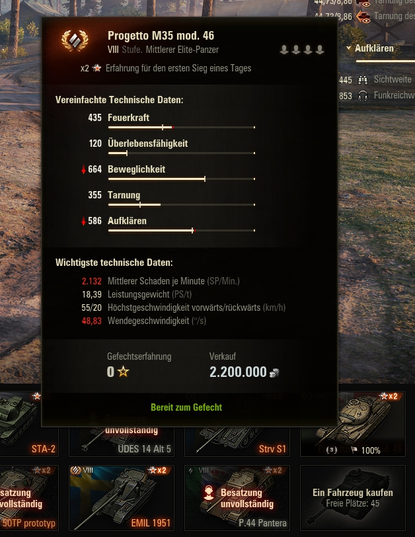Click the silver coins icon next to 2.200.000

(x=274, y=372)
